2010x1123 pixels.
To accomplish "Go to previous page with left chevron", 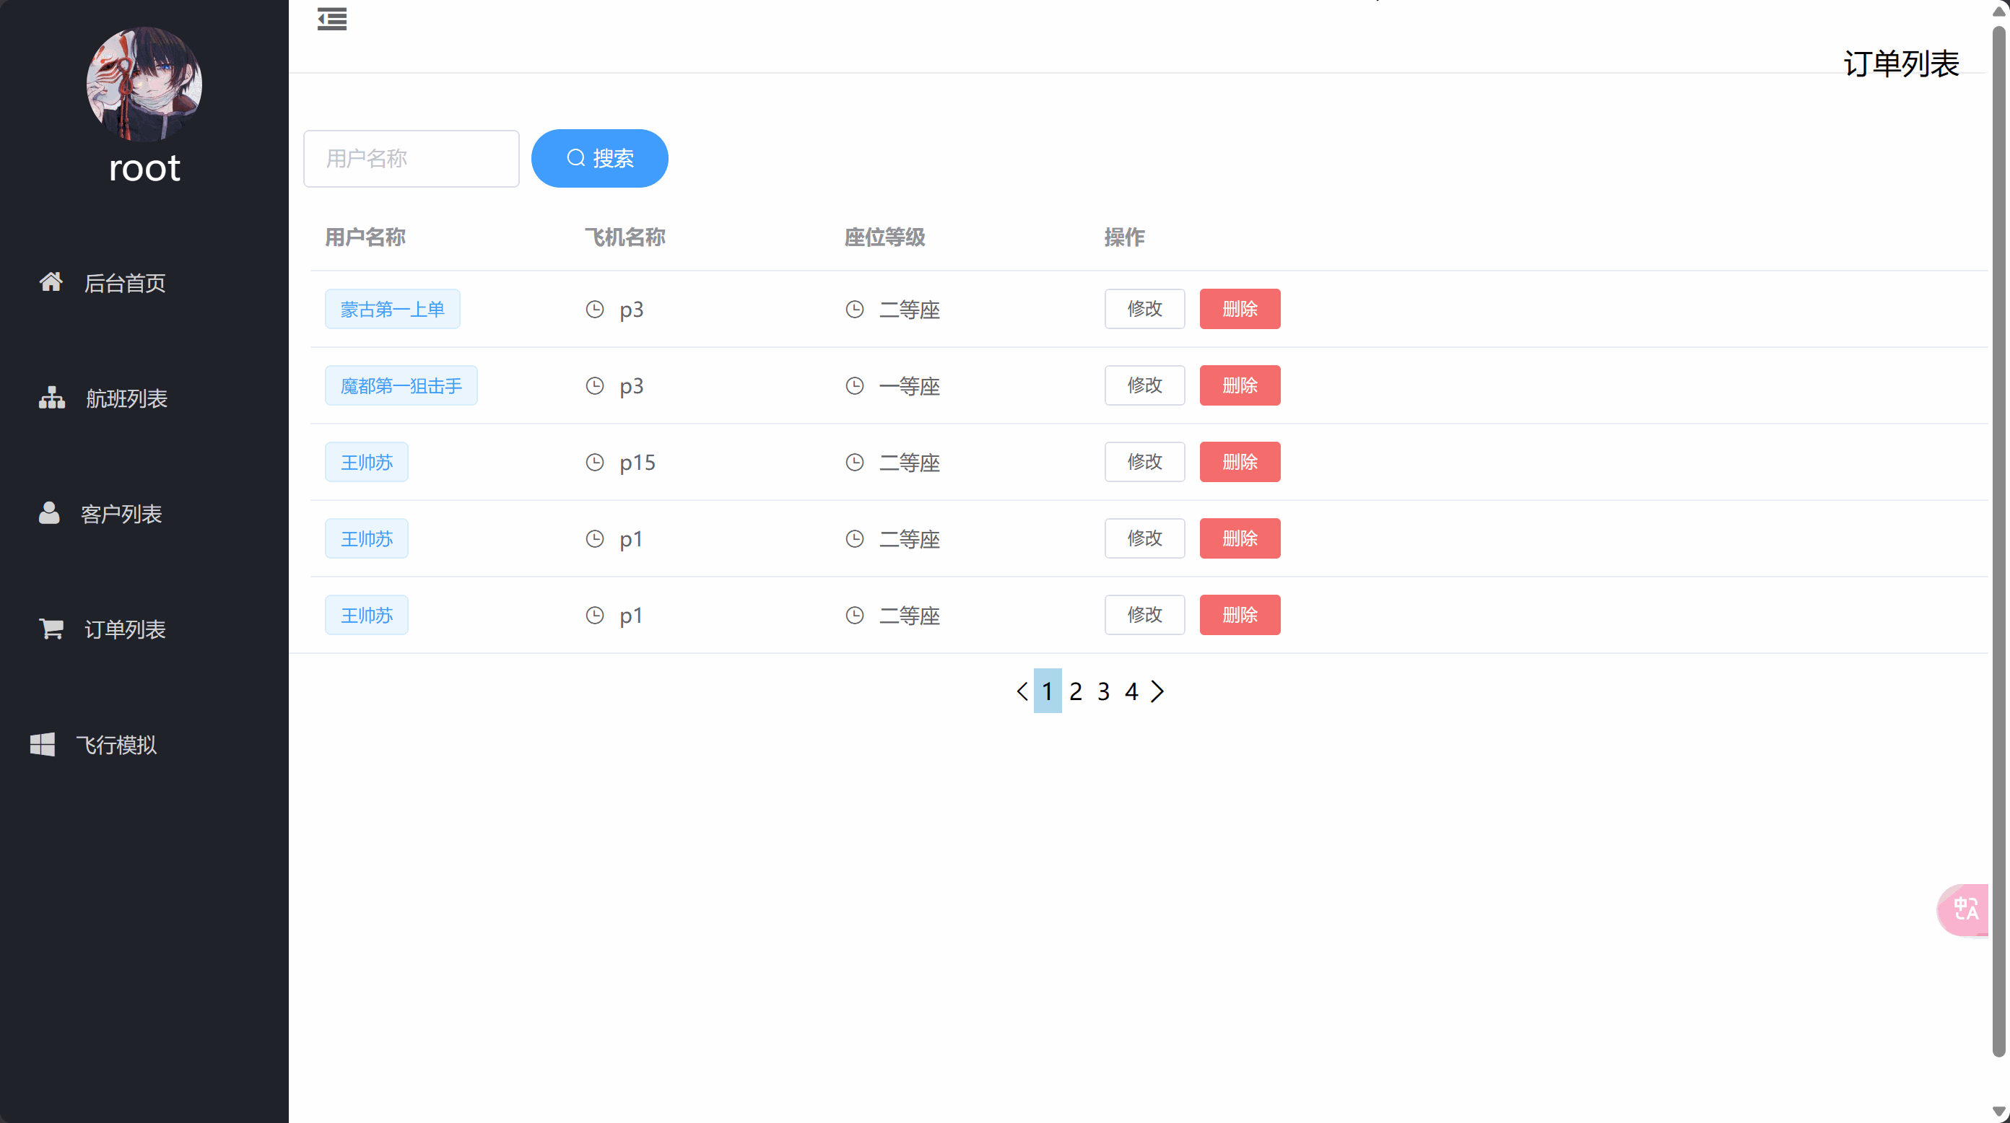I will click(1022, 691).
